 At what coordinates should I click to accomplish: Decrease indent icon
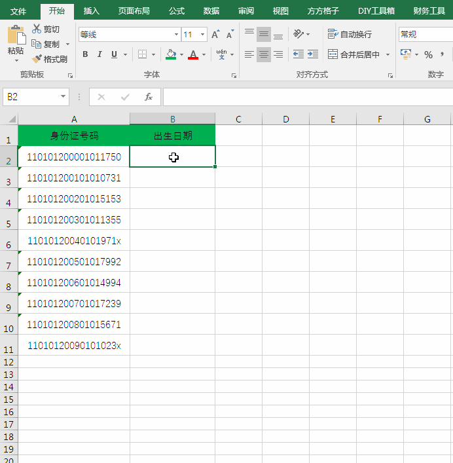click(x=299, y=54)
